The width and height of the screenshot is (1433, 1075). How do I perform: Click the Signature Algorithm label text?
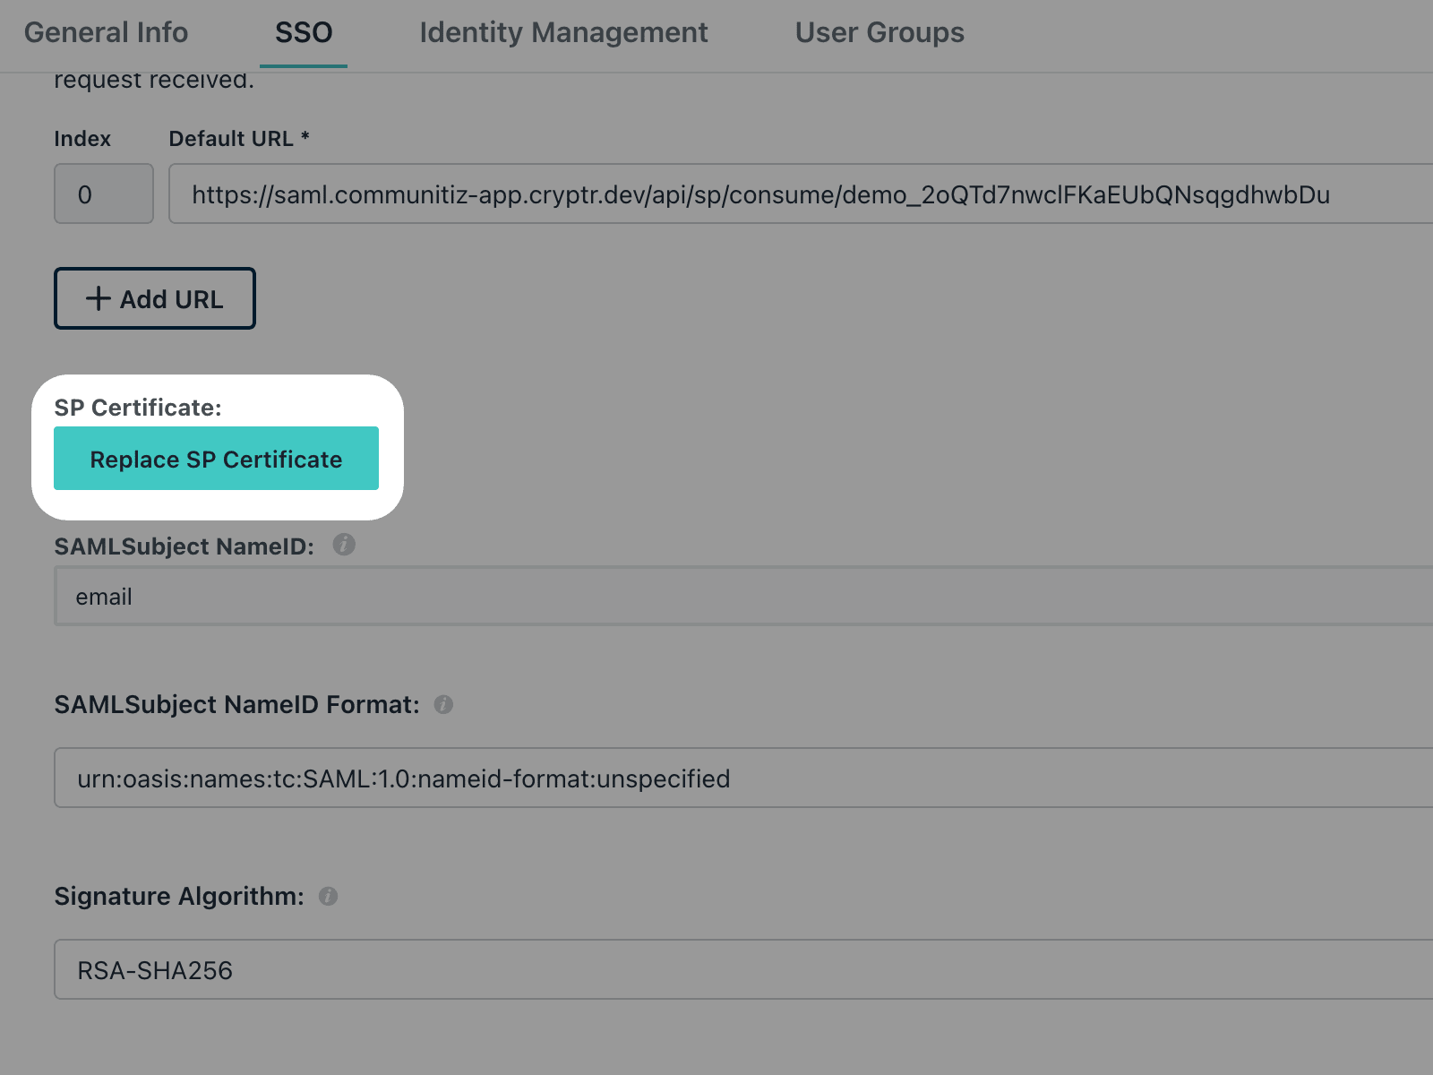[x=179, y=897]
